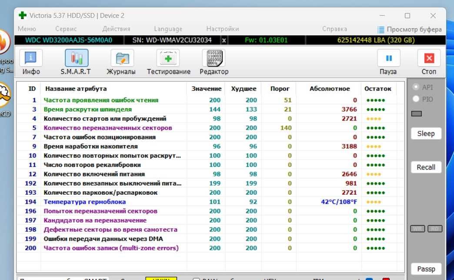The image size is (454, 280).
Task: Click the small gray indicator below PIO
Action: point(416,113)
